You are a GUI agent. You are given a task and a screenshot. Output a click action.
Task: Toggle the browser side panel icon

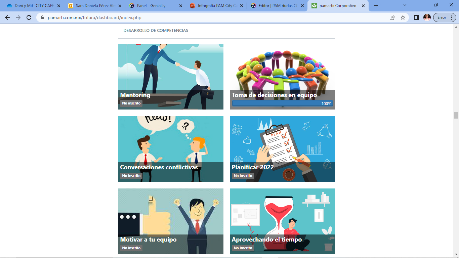[416, 17]
